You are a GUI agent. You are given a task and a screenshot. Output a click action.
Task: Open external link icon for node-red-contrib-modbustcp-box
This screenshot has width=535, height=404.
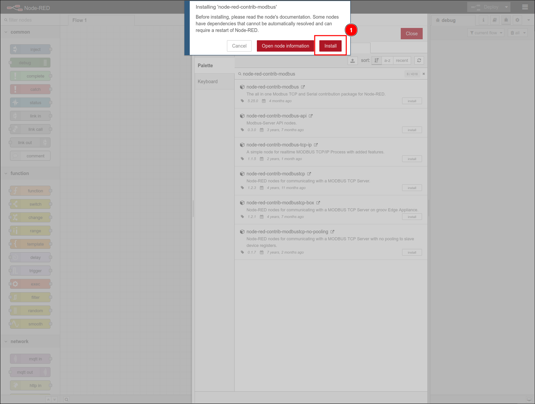point(318,203)
